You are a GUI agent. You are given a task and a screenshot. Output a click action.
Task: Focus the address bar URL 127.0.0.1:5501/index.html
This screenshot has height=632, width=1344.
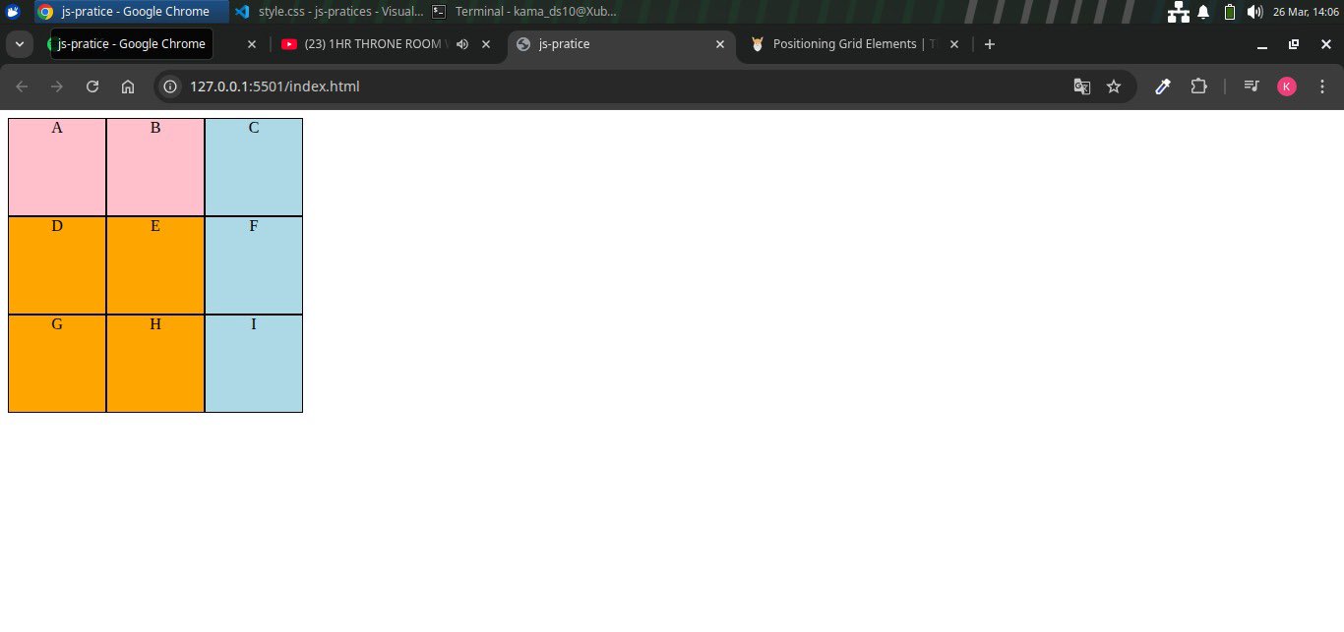pyautogui.click(x=275, y=86)
